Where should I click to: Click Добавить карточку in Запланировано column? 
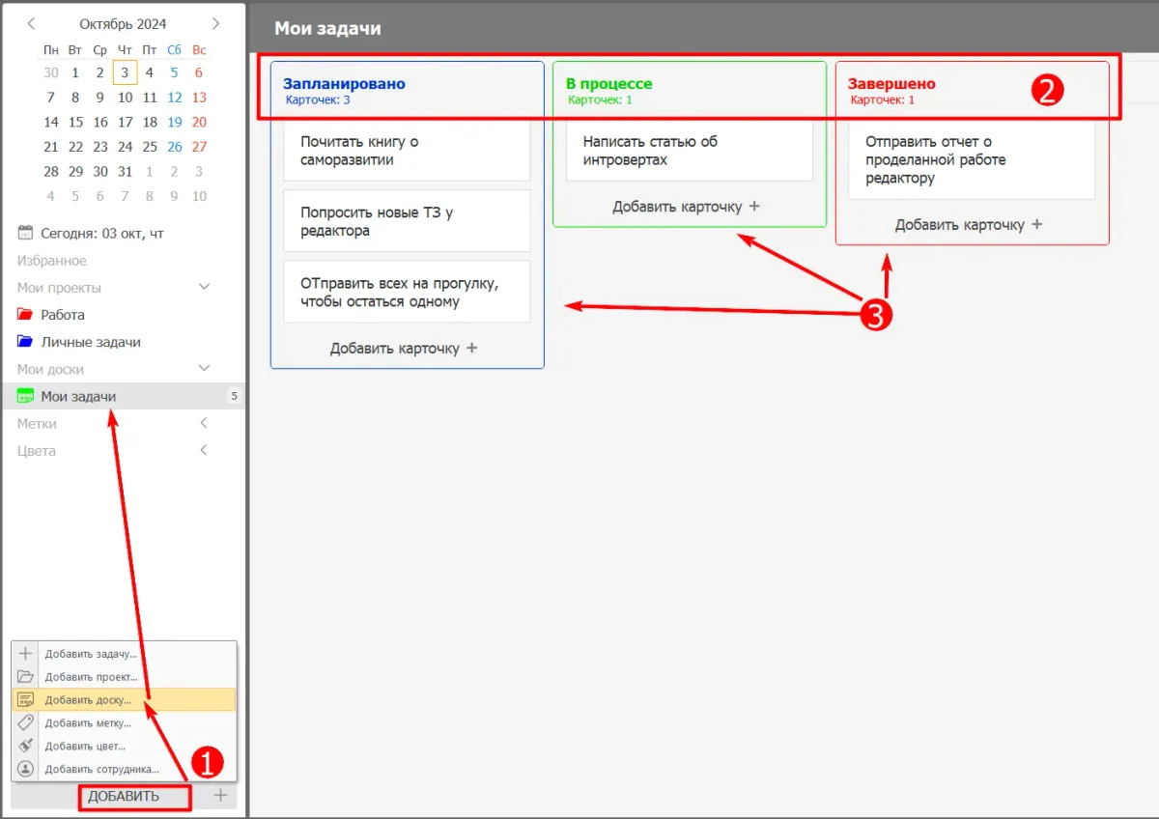[x=404, y=348]
